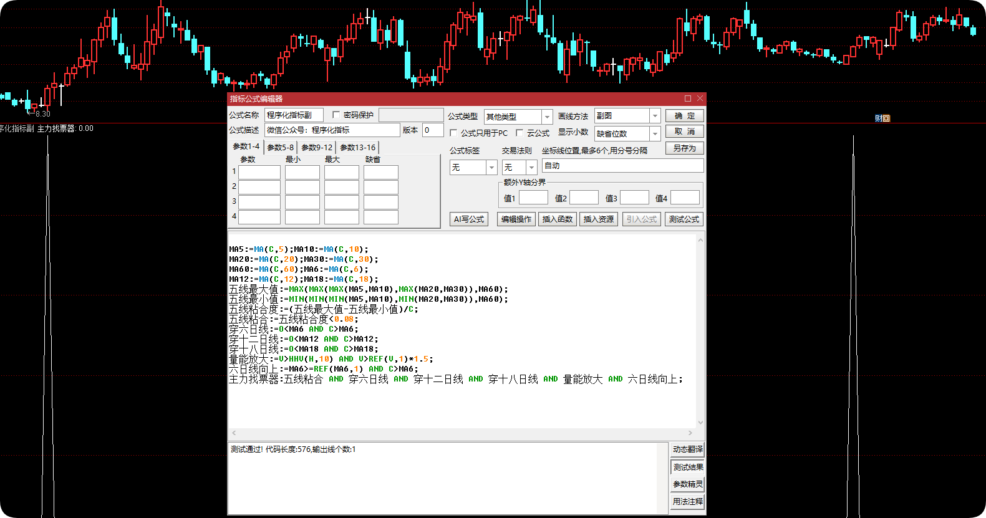Switch to the 参数5-8 tab
This screenshot has height=518, width=986.
click(x=281, y=148)
